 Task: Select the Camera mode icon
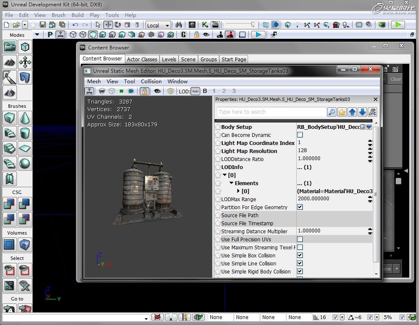[10, 47]
